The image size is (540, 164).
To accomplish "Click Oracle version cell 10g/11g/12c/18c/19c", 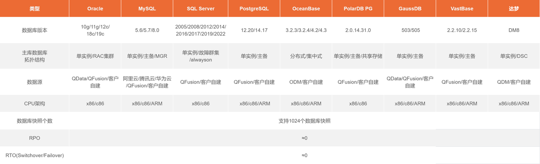I will click(x=95, y=30).
